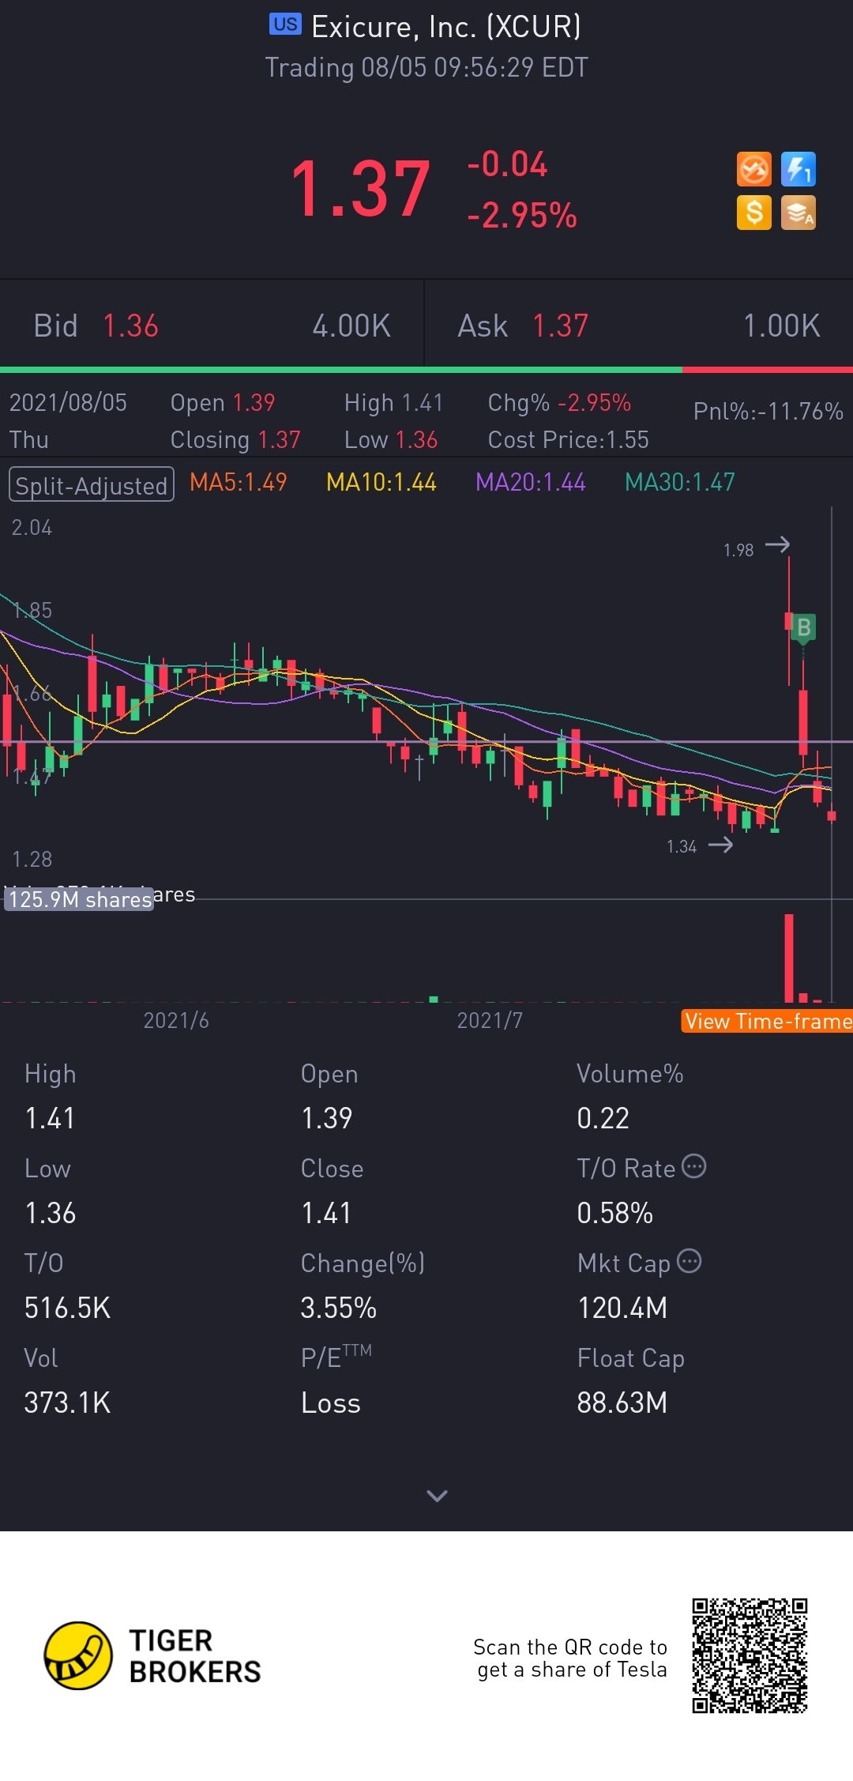Tap the Volume% value 0.22
Viewport: 853px width, 1781px height.
(x=603, y=1118)
